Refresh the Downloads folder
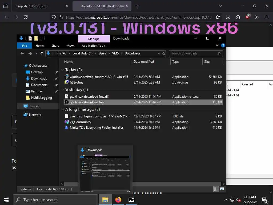Image resolution: width=273 pixels, height=205 pixels. pos(164,53)
